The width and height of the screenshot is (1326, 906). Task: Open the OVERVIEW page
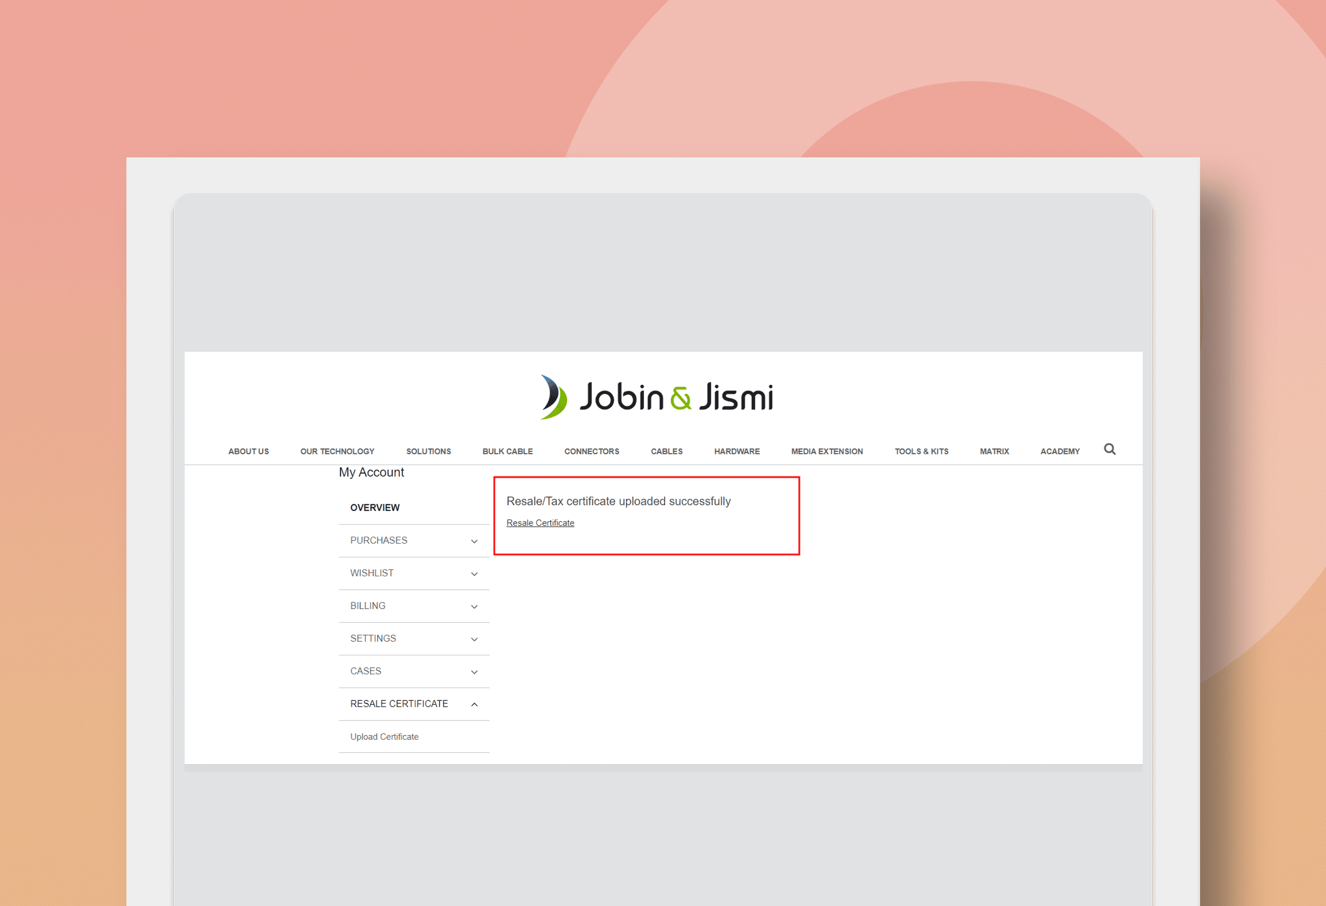pos(375,507)
